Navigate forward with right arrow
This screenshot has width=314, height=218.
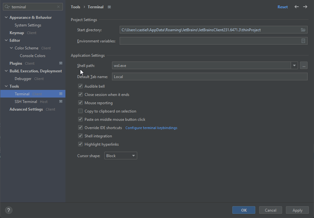tap(305, 7)
